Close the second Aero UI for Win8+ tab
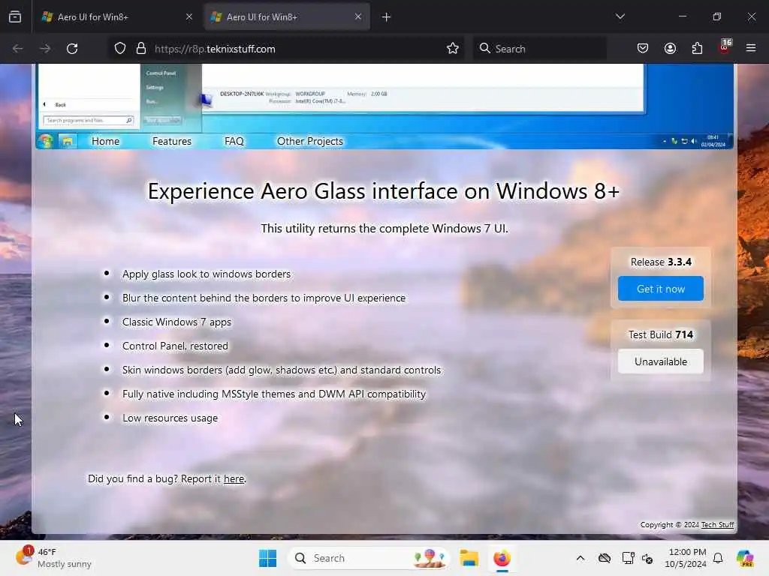769x576 pixels. [358, 16]
